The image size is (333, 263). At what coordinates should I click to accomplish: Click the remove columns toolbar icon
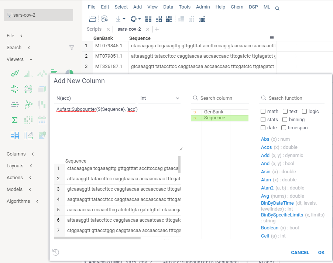(x=192, y=19)
